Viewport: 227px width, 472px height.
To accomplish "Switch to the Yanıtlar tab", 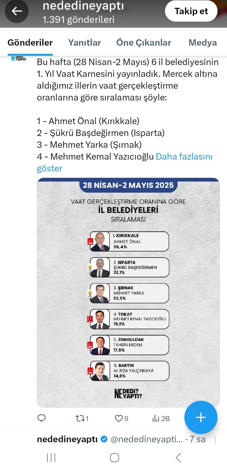I will click(84, 43).
